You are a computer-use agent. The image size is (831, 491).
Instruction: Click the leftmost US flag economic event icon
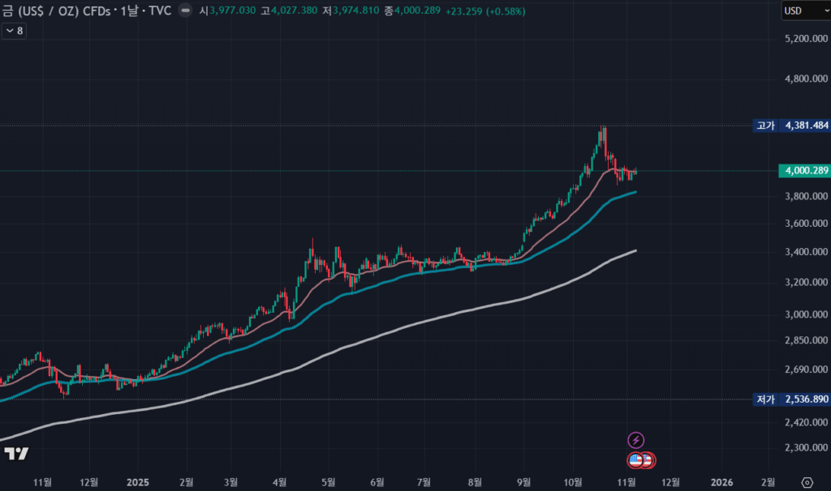click(635, 460)
